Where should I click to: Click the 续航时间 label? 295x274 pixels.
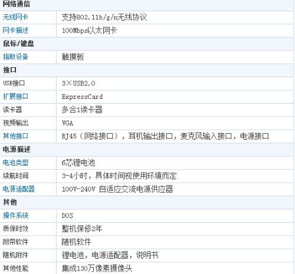[15, 176]
